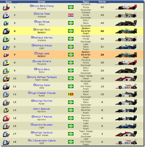Click Andre Mafioso Tartaglia's orange helmet icon

[x=6, y=79]
